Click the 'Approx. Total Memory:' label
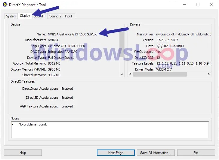This screenshot has width=219, height=160. point(29,63)
